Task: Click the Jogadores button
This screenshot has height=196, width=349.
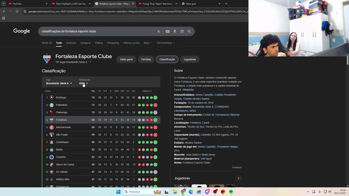Action: (x=190, y=59)
